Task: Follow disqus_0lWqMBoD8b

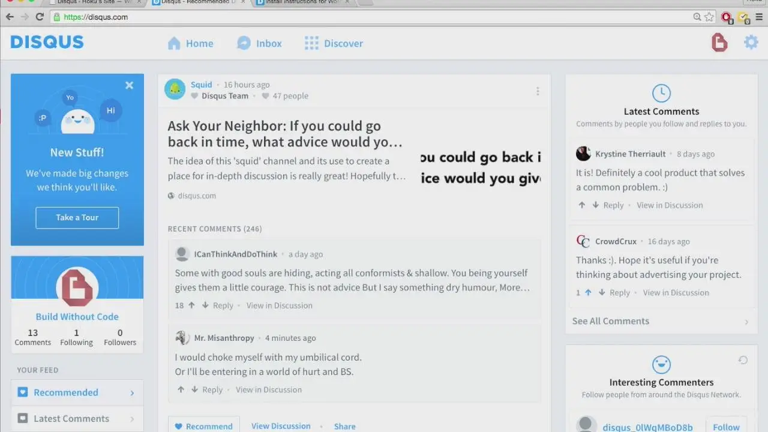Action: click(x=726, y=427)
